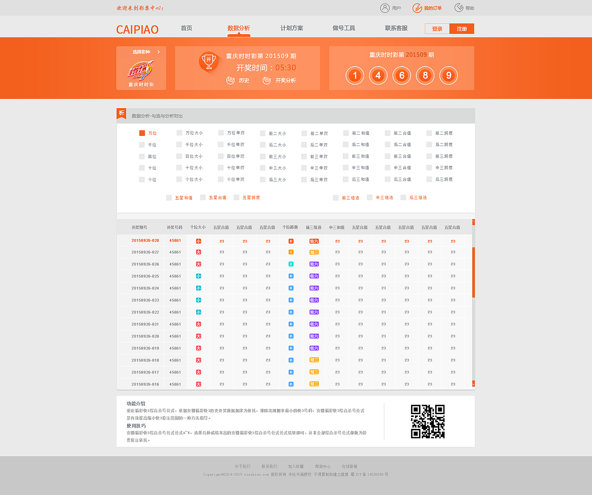
Task: Open 加入收藏 footer link
Action: [x=296, y=467]
